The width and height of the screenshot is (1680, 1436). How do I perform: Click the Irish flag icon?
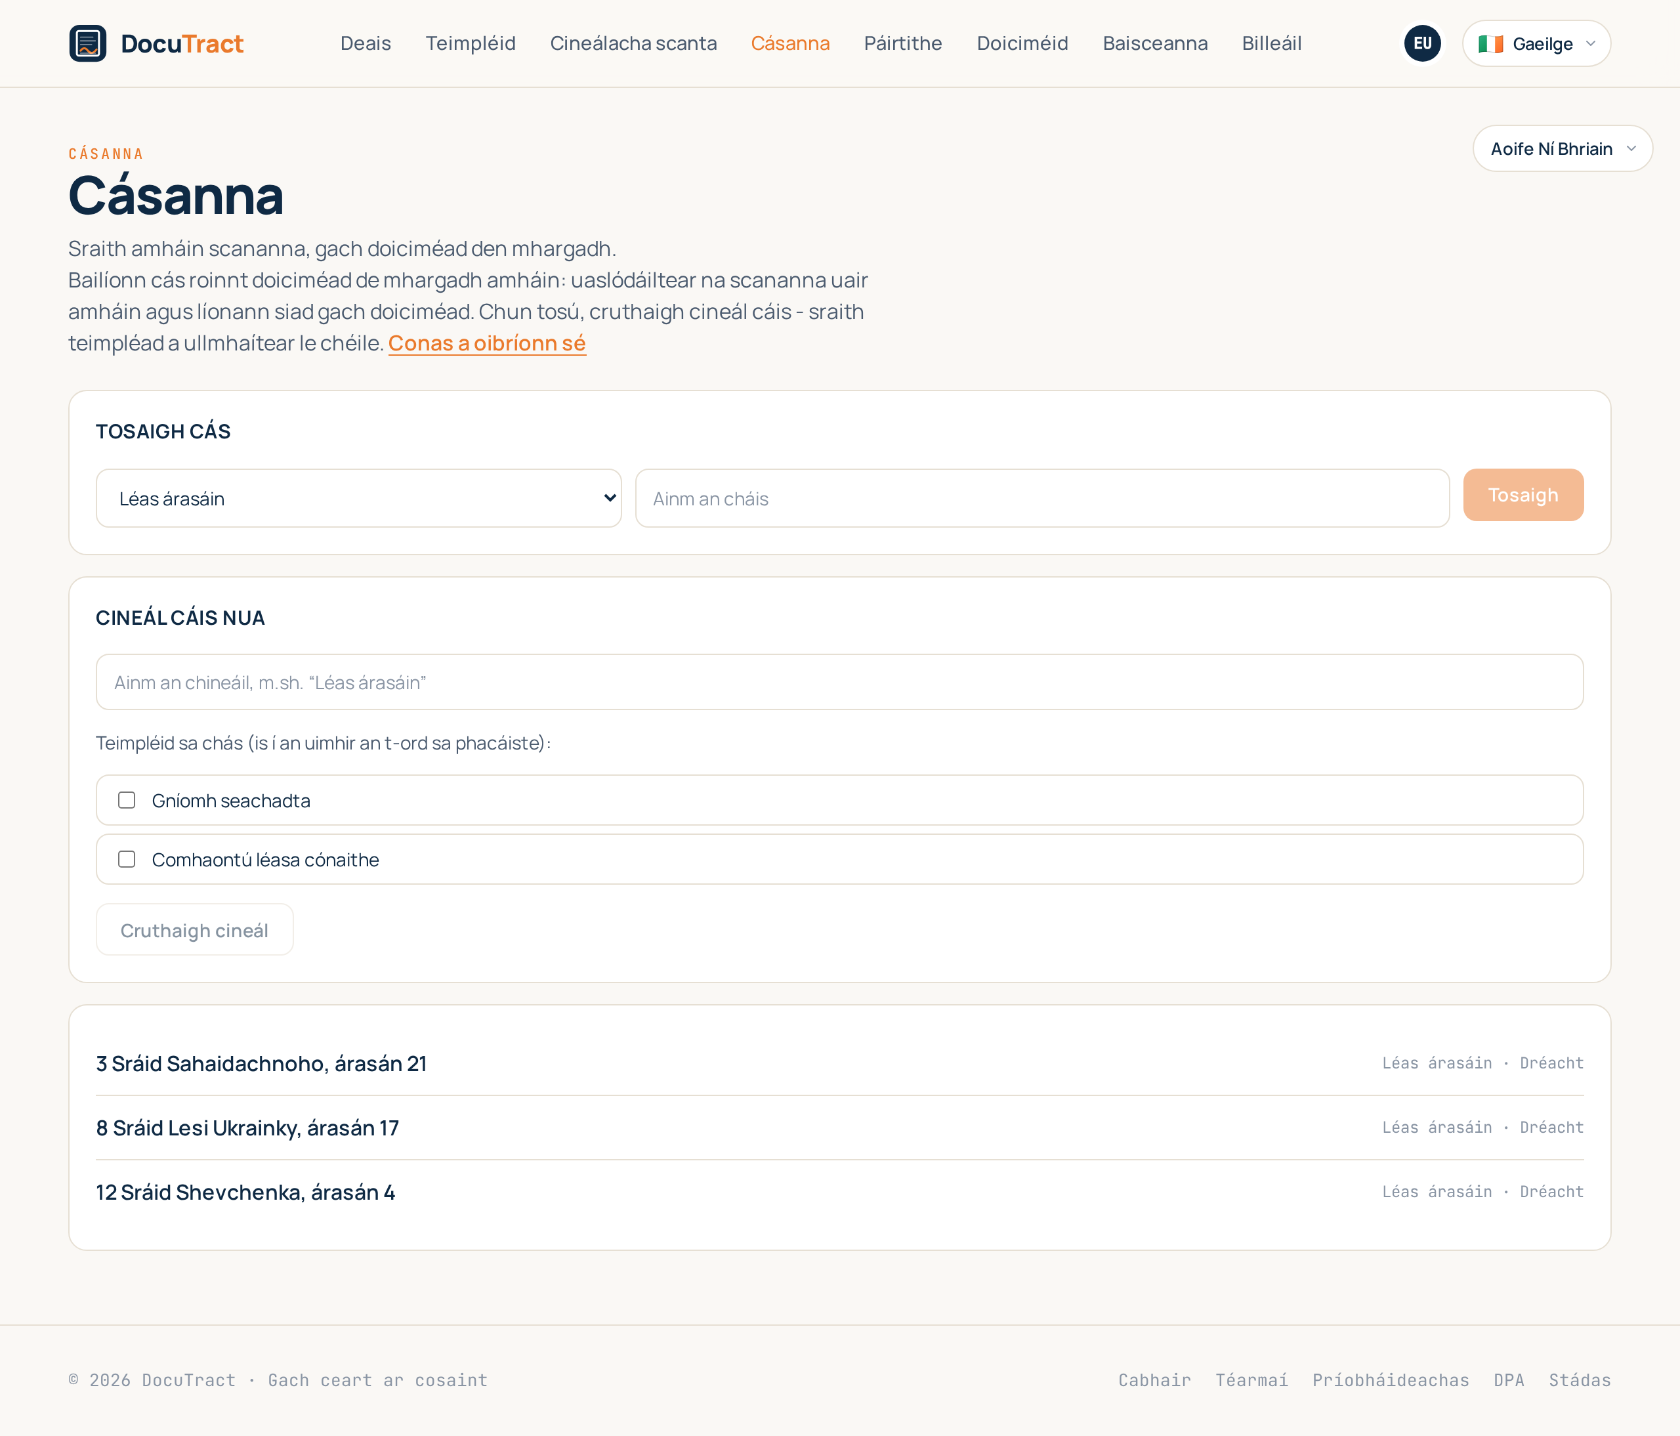[1490, 44]
